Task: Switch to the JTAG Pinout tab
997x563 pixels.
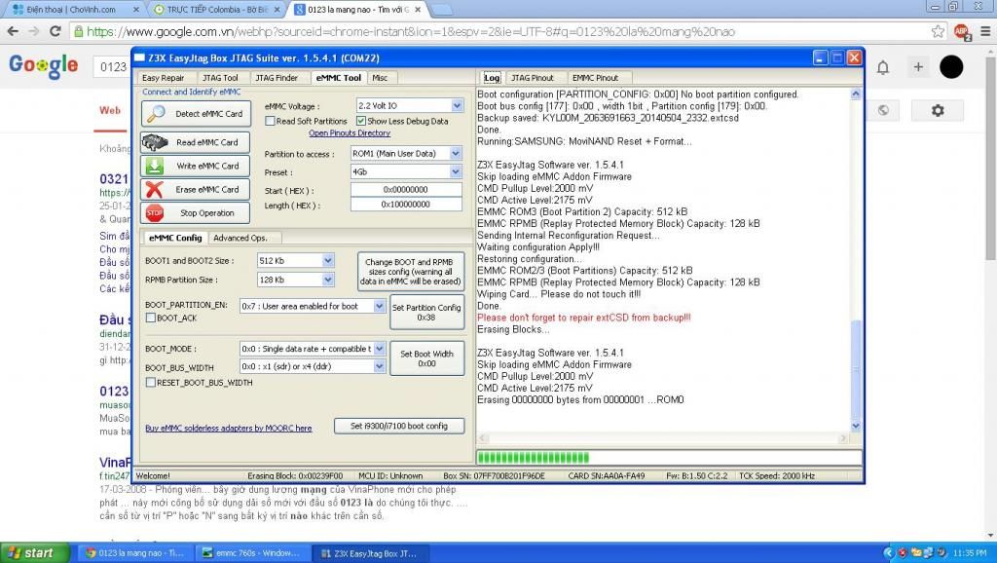Action: [x=533, y=78]
